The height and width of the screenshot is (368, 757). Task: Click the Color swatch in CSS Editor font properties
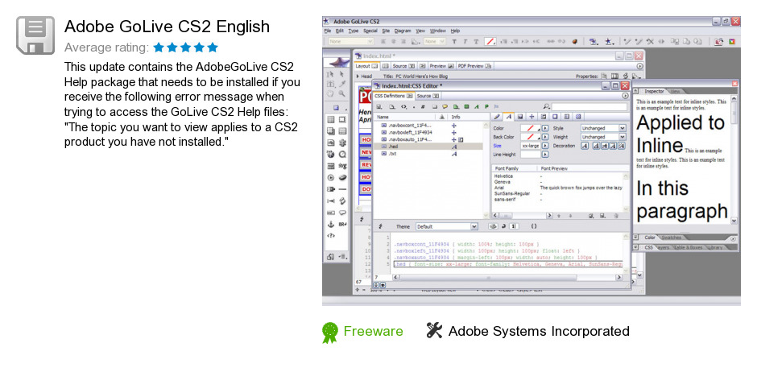[530, 128]
